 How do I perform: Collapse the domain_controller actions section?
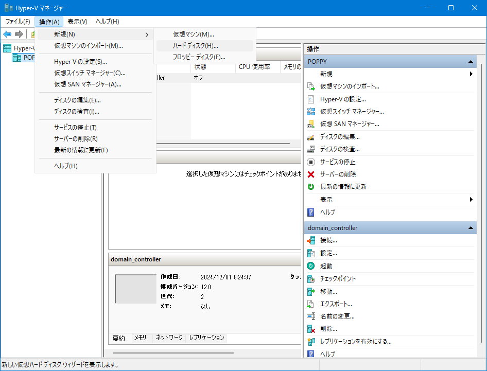pos(471,228)
